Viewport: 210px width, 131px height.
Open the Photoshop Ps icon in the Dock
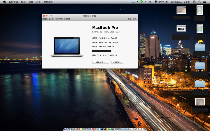(x=102, y=129)
